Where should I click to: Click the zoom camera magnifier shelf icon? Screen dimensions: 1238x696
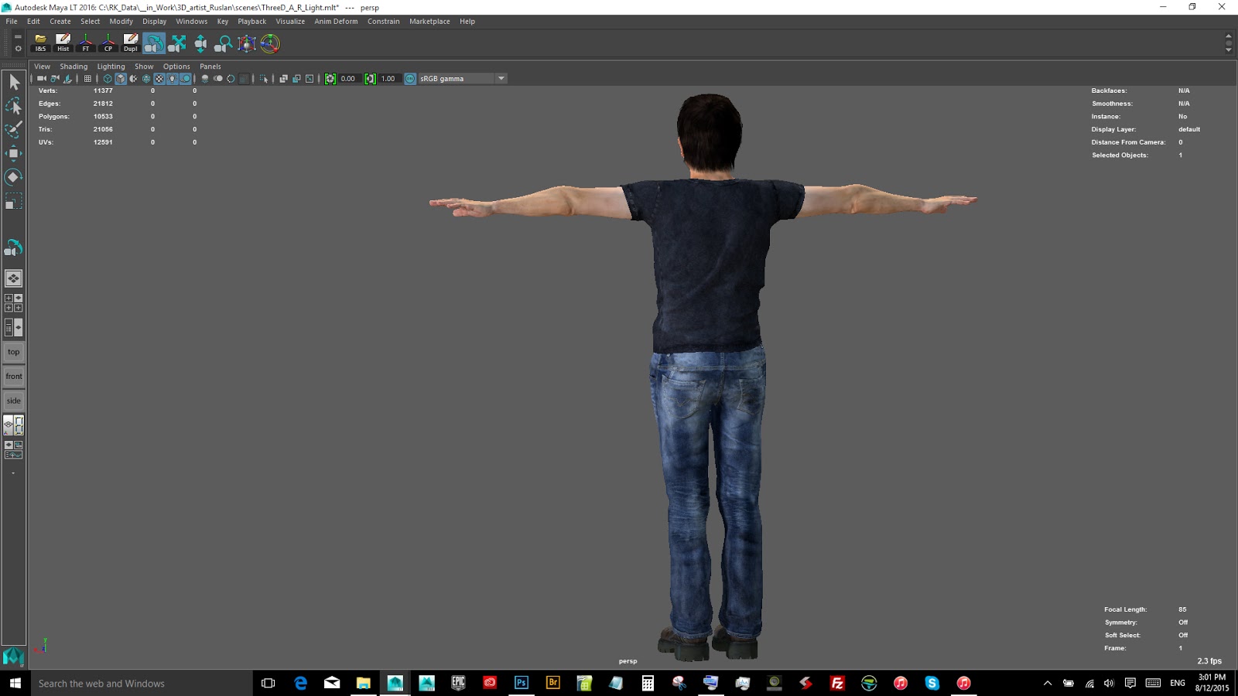point(224,43)
